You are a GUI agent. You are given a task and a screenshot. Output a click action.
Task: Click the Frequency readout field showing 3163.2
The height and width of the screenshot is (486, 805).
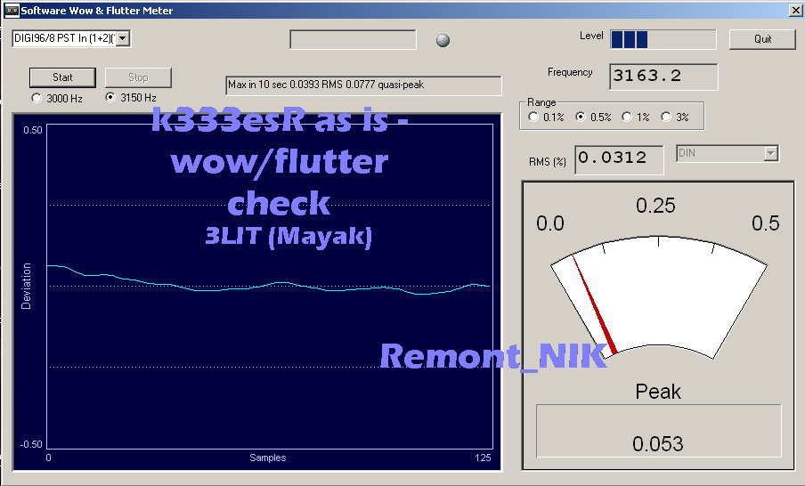pyautogui.click(x=663, y=77)
